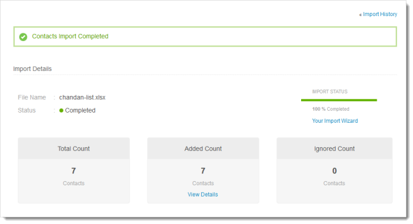Open the Your Import Wizard link
The image size is (413, 224).
click(x=335, y=121)
